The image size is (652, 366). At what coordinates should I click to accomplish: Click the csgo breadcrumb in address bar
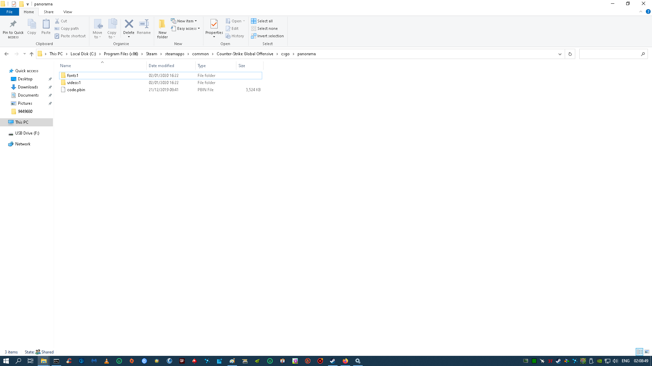285,54
